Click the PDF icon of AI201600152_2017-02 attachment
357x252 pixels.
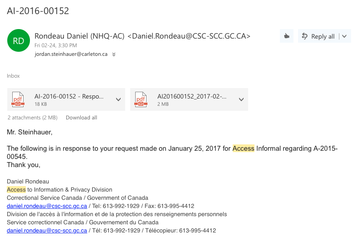[141, 99]
